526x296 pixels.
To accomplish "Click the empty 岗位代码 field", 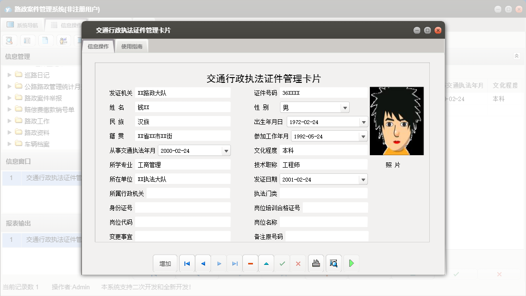I will (x=183, y=222).
